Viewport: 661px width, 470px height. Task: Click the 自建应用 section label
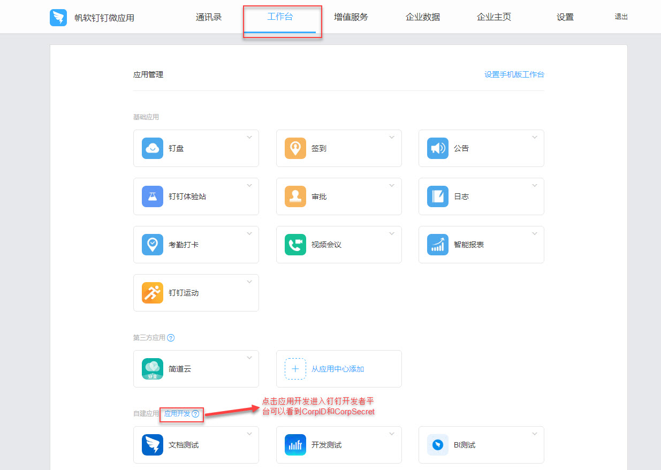(x=146, y=414)
